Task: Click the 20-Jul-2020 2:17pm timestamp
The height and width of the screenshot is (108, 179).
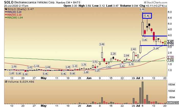Action: click(x=16, y=6)
